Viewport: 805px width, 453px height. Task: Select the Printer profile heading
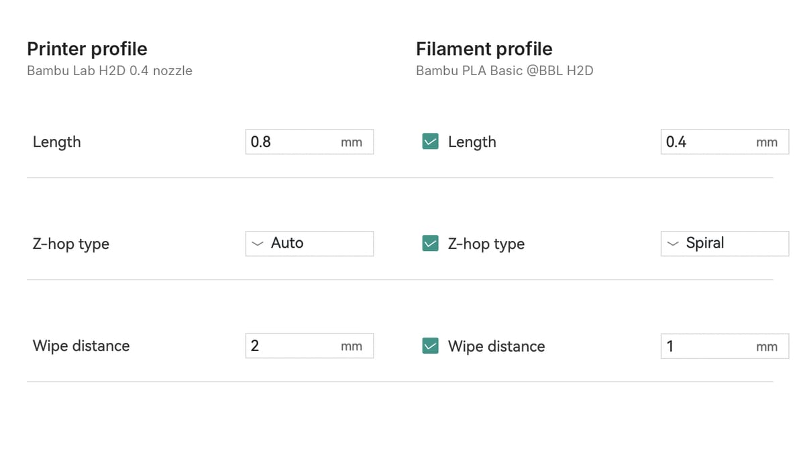coord(87,49)
